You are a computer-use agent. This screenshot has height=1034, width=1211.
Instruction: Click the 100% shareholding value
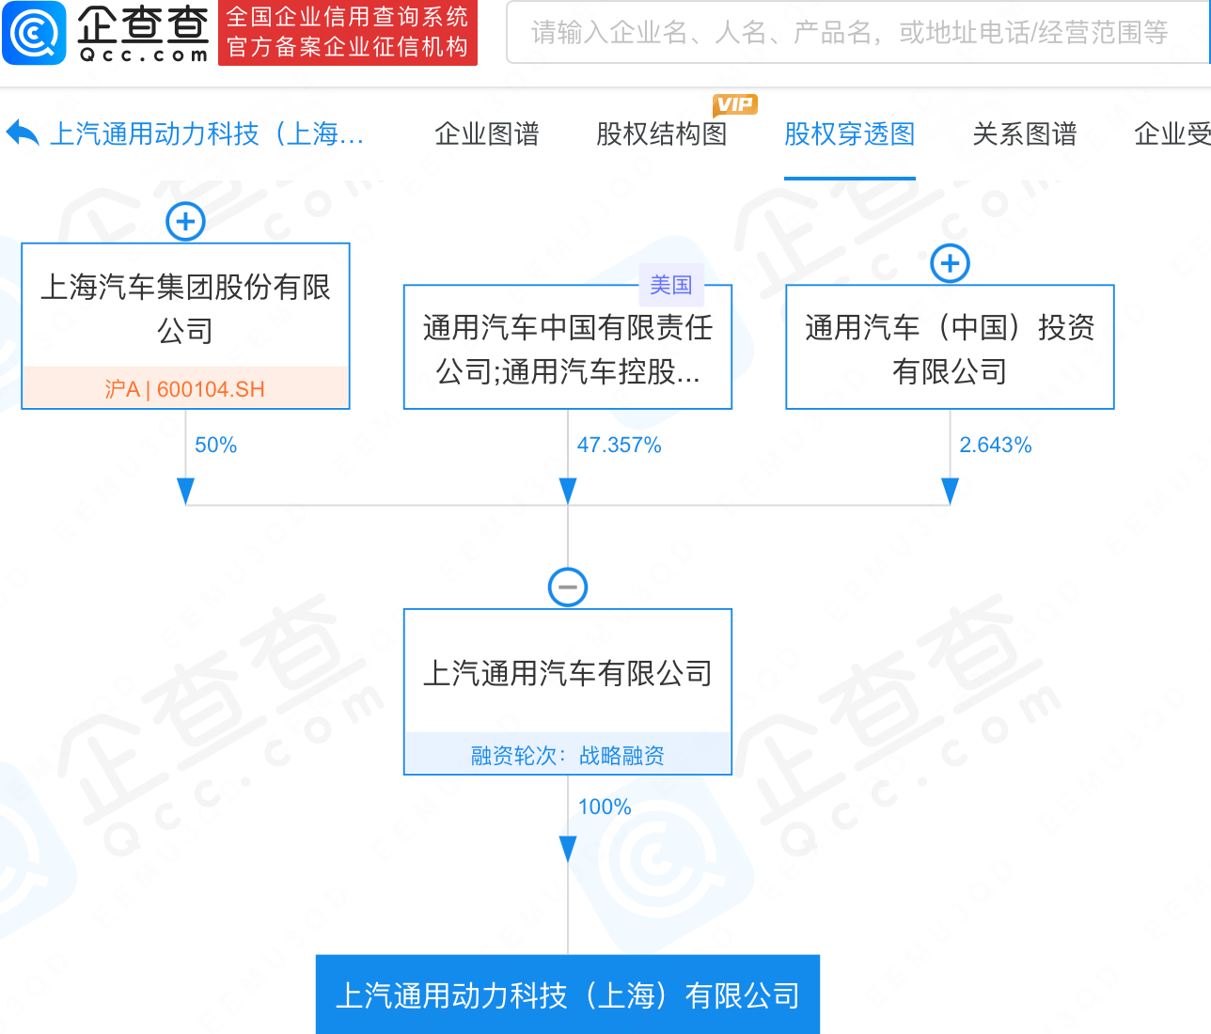coord(605,807)
